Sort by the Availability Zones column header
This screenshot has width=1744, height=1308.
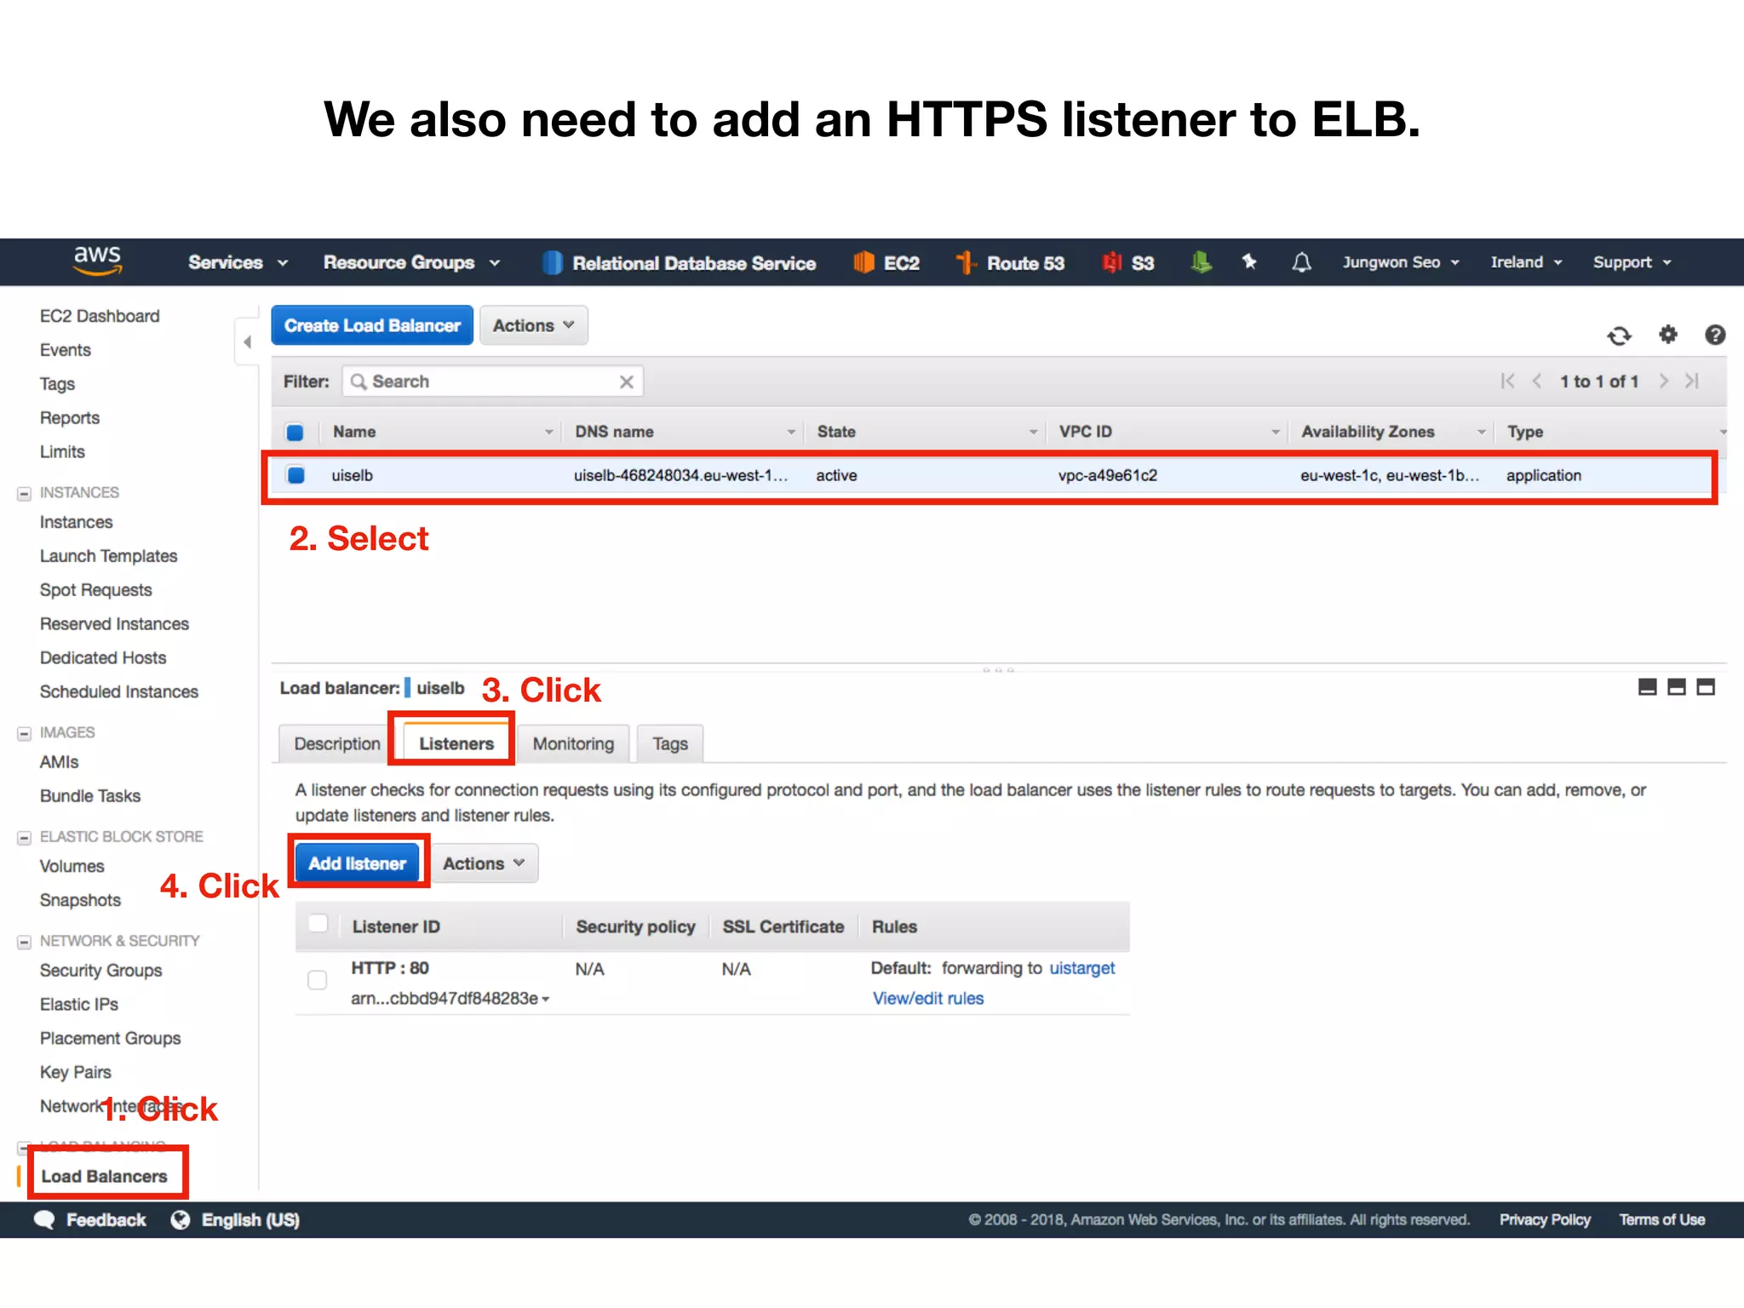[1367, 432]
